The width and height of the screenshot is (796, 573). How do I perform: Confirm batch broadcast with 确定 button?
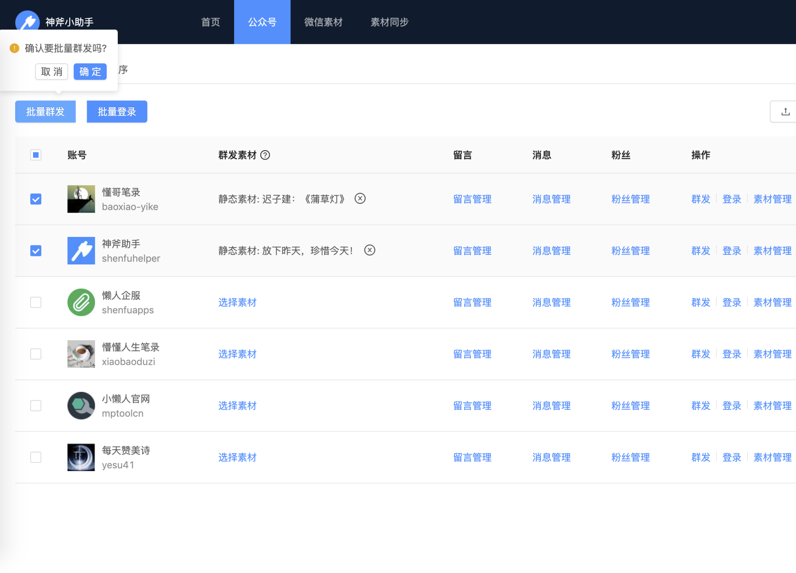(x=90, y=72)
